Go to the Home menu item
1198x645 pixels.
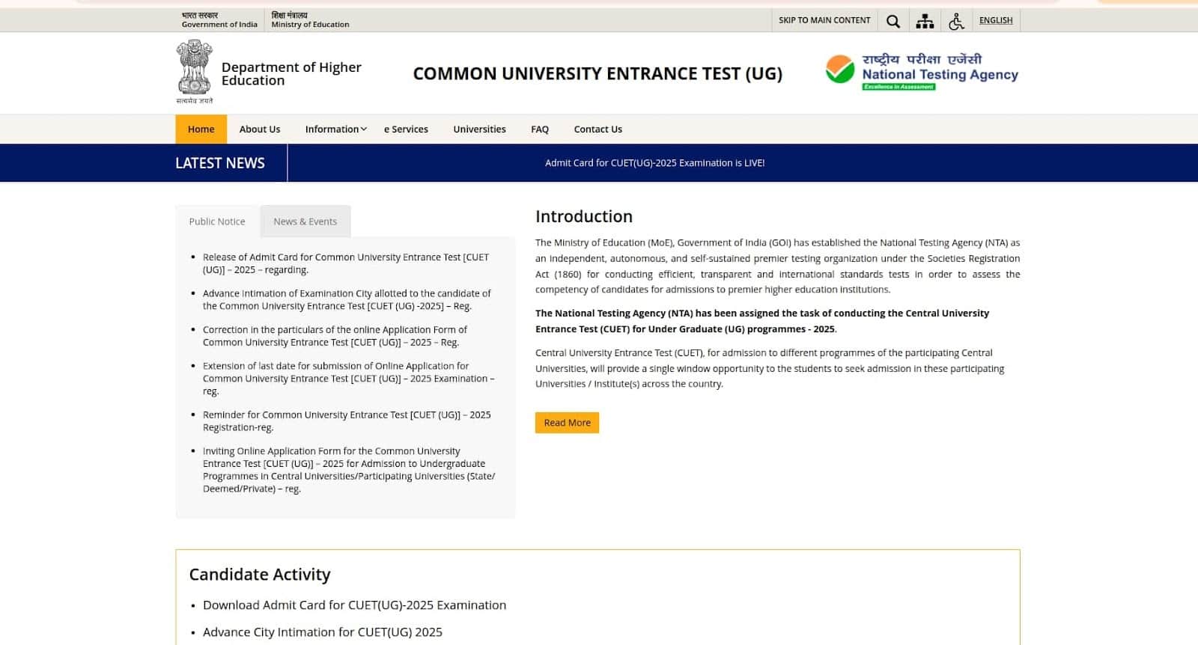click(201, 129)
